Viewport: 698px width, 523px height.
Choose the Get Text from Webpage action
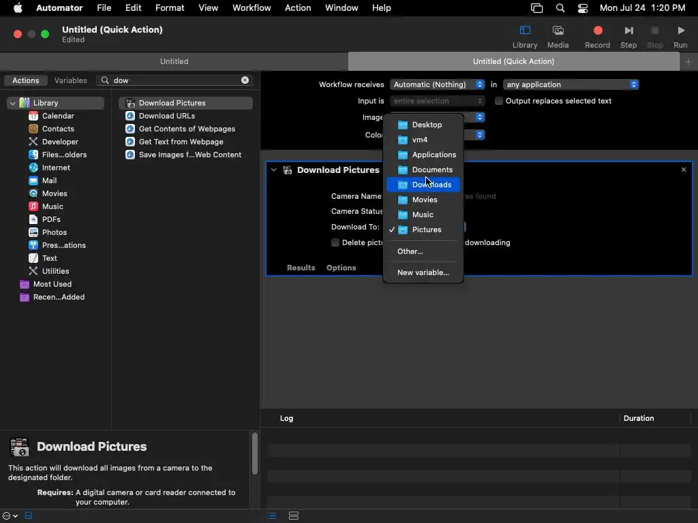181,142
